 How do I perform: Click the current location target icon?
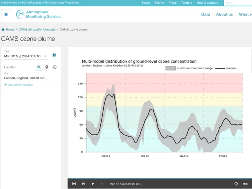point(6,85)
